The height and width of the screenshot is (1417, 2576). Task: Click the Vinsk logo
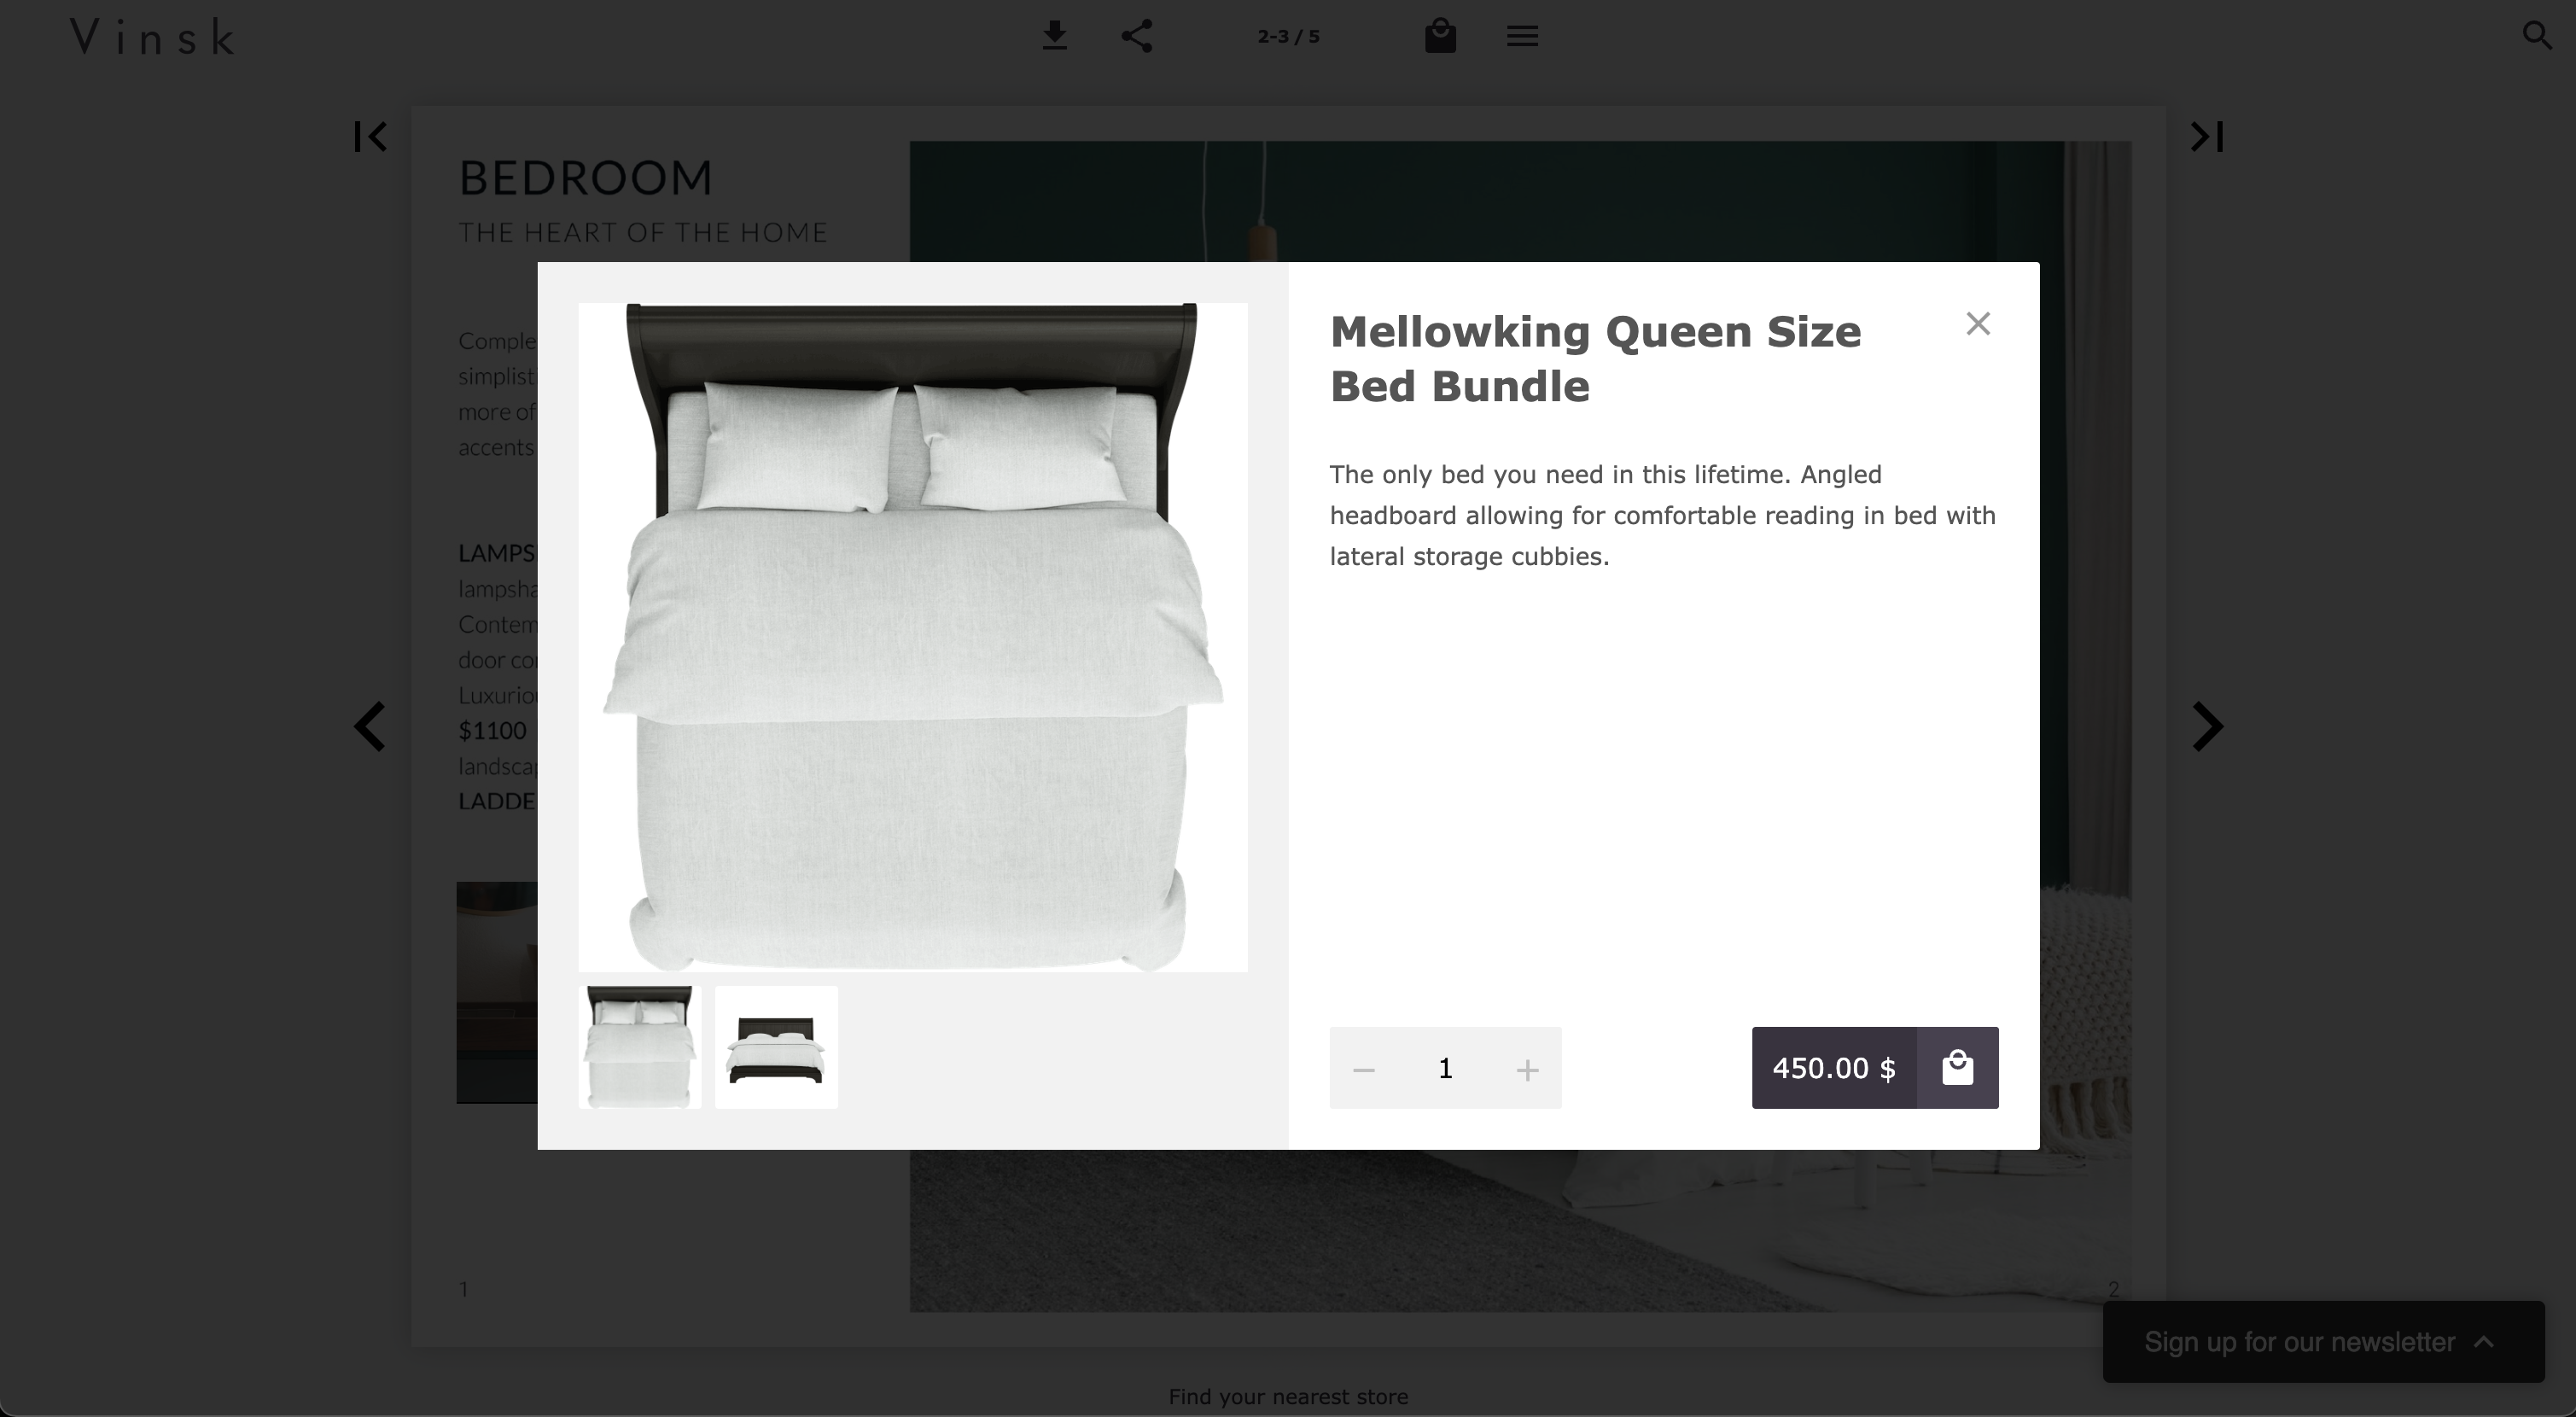click(x=153, y=38)
